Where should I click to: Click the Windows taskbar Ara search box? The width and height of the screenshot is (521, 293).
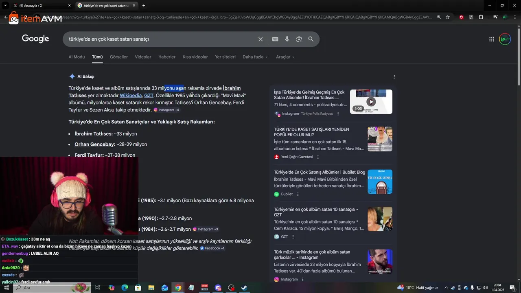coord(53,288)
